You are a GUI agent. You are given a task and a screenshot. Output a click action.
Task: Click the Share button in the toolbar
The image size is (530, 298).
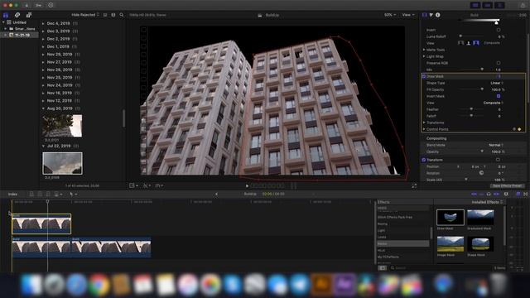point(523,5)
